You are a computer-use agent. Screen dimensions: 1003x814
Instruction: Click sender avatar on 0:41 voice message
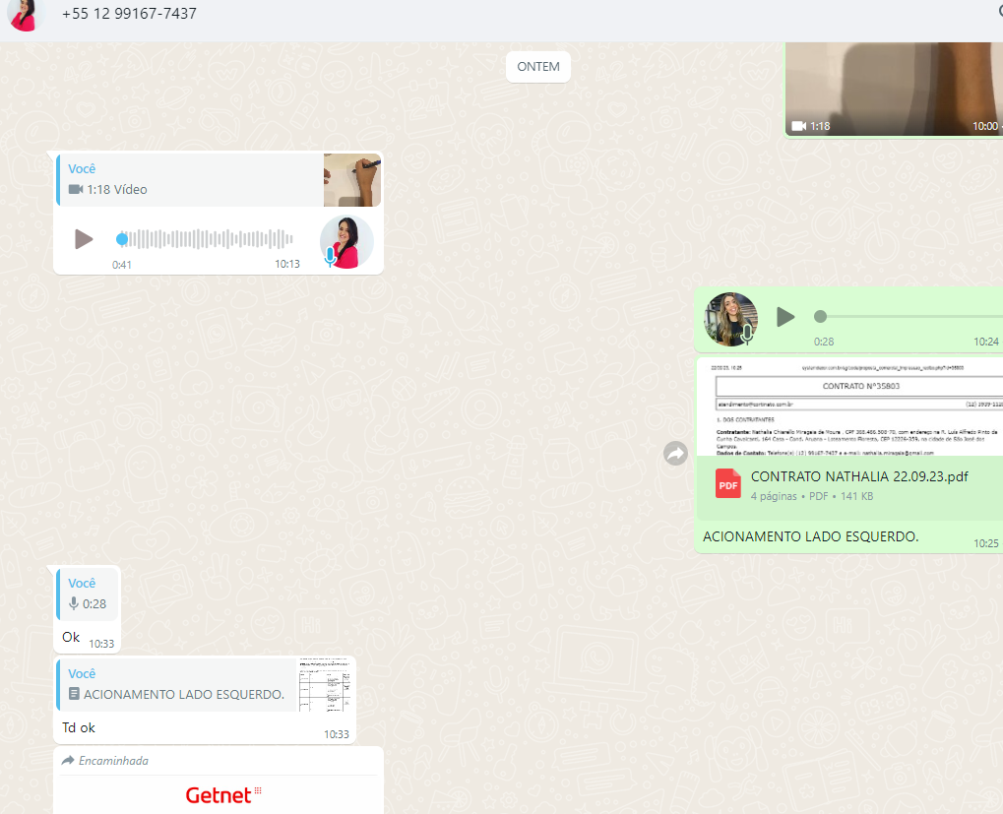click(x=346, y=242)
